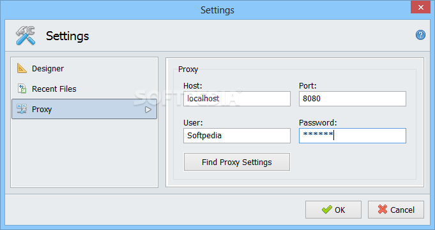This screenshot has width=435, height=230.
Task: Click the User field containing Softpedia
Action: click(237, 136)
